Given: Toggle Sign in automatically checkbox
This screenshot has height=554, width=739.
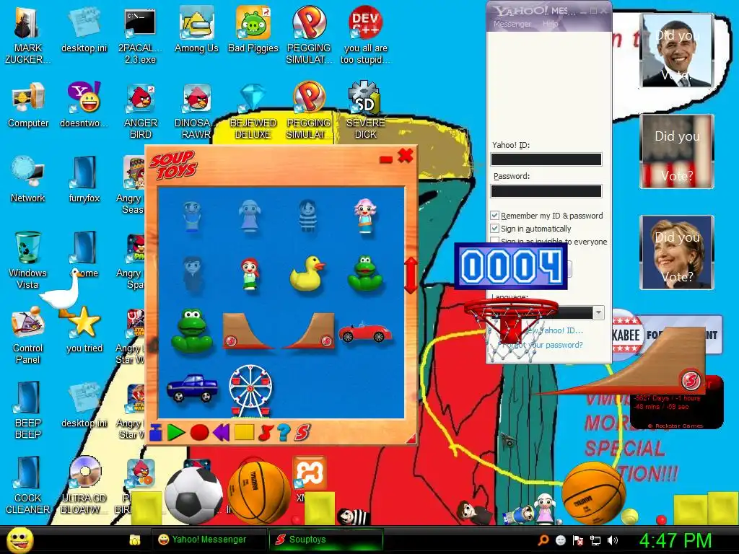Looking at the screenshot, I should point(494,229).
